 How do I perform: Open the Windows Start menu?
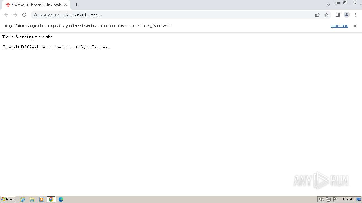[8, 199]
